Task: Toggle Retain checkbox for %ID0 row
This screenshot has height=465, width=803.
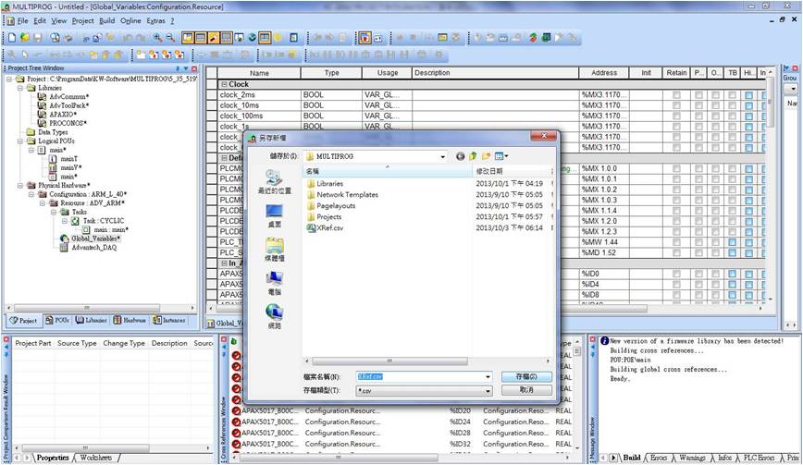Action: tap(676, 275)
